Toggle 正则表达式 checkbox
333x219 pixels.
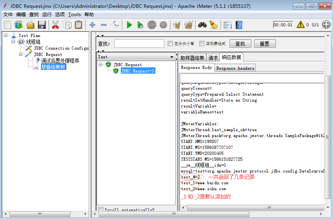[x=202, y=43]
